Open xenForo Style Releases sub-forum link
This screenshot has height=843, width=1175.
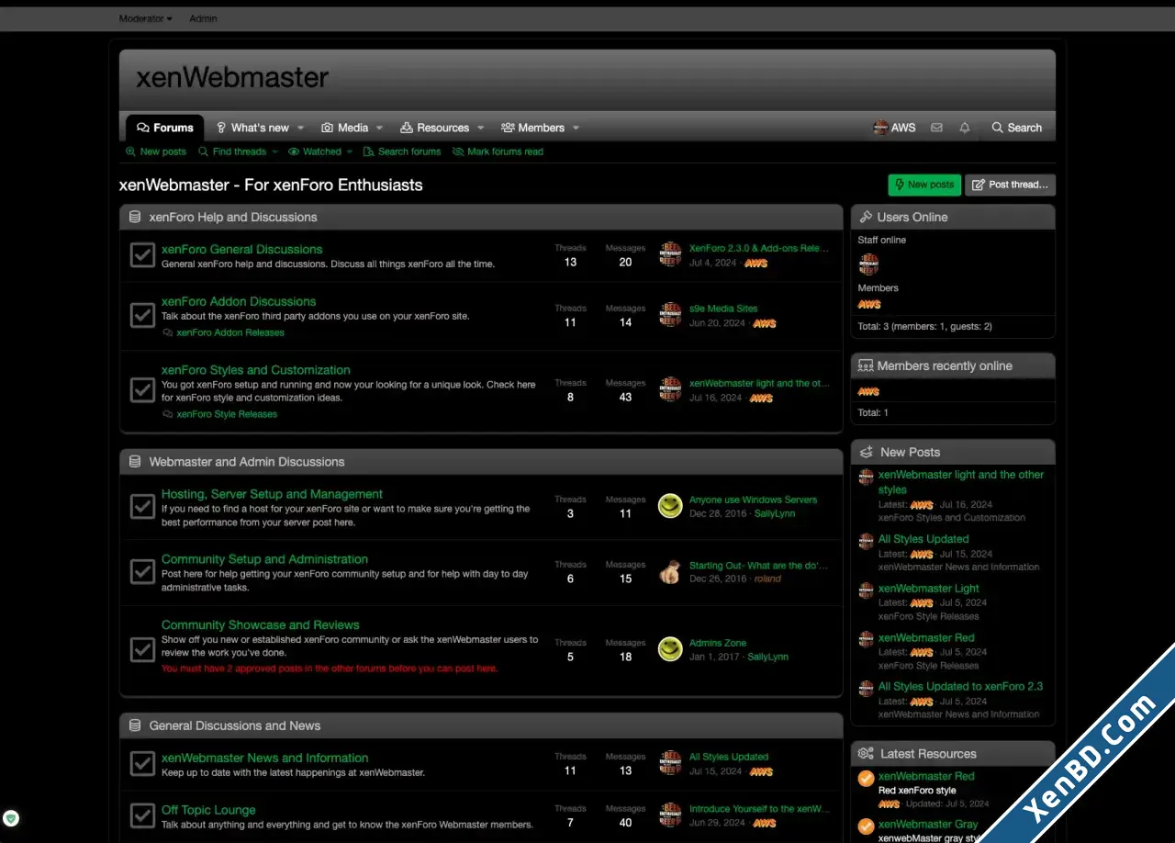point(227,414)
